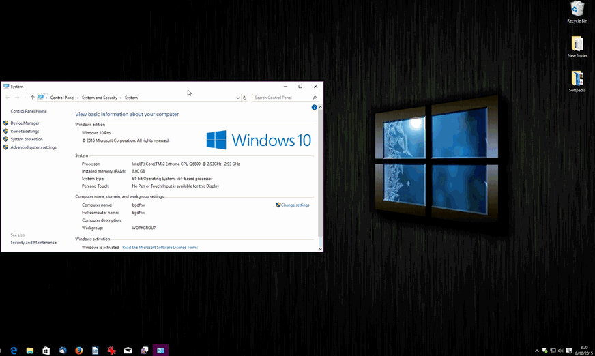Minimize the System window

coord(285,87)
